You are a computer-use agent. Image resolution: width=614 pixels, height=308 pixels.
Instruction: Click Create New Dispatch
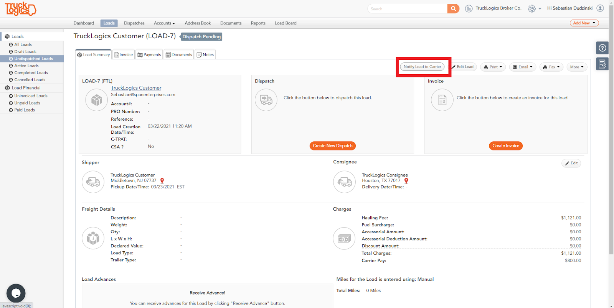[x=333, y=146]
